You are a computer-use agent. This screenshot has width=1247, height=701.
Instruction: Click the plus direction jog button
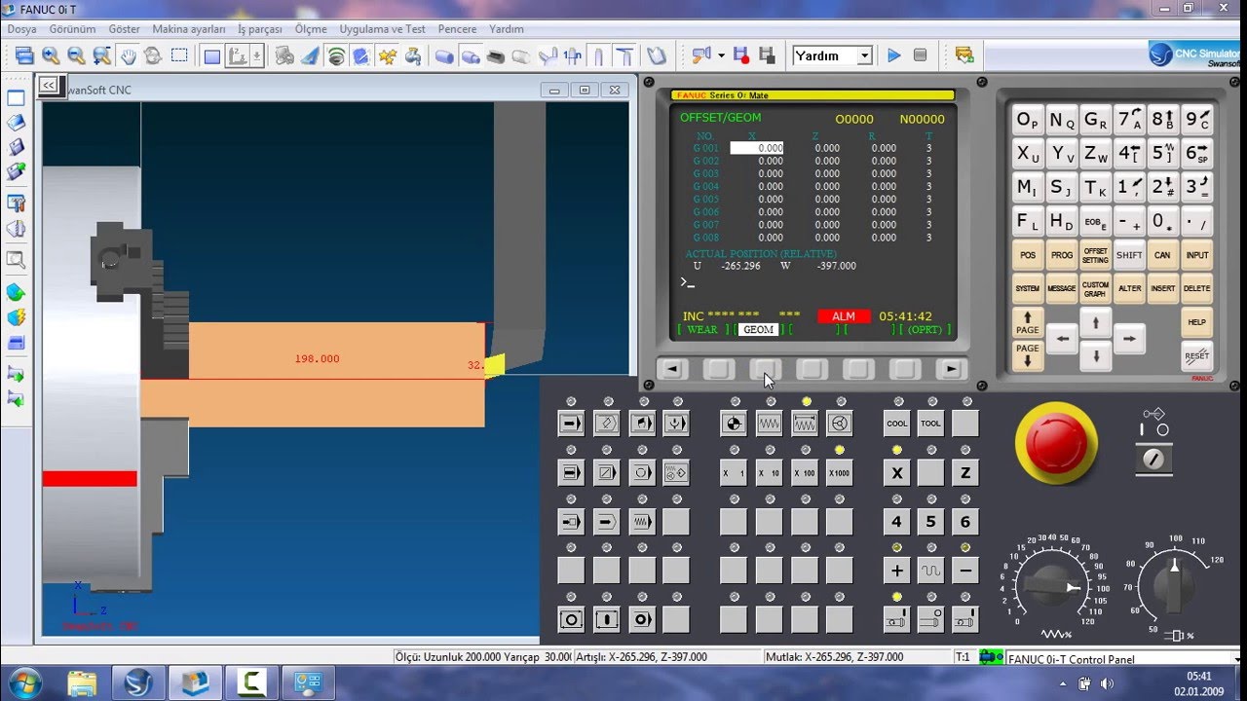(x=897, y=571)
